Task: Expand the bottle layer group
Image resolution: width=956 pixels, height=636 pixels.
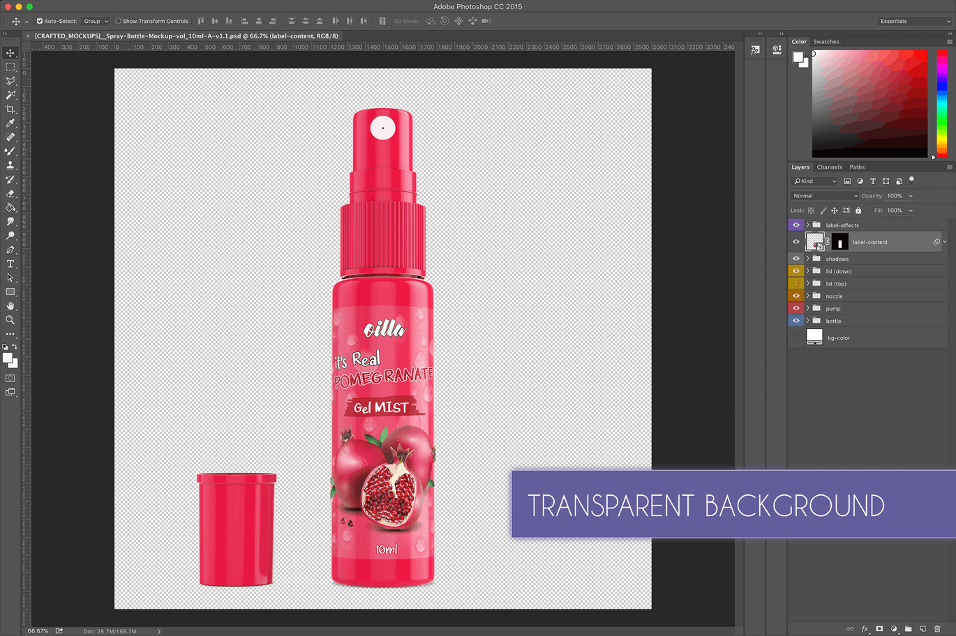Action: 807,320
